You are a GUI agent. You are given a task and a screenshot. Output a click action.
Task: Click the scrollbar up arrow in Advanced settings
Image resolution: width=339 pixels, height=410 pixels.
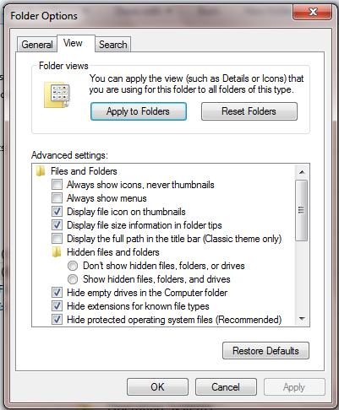point(302,172)
